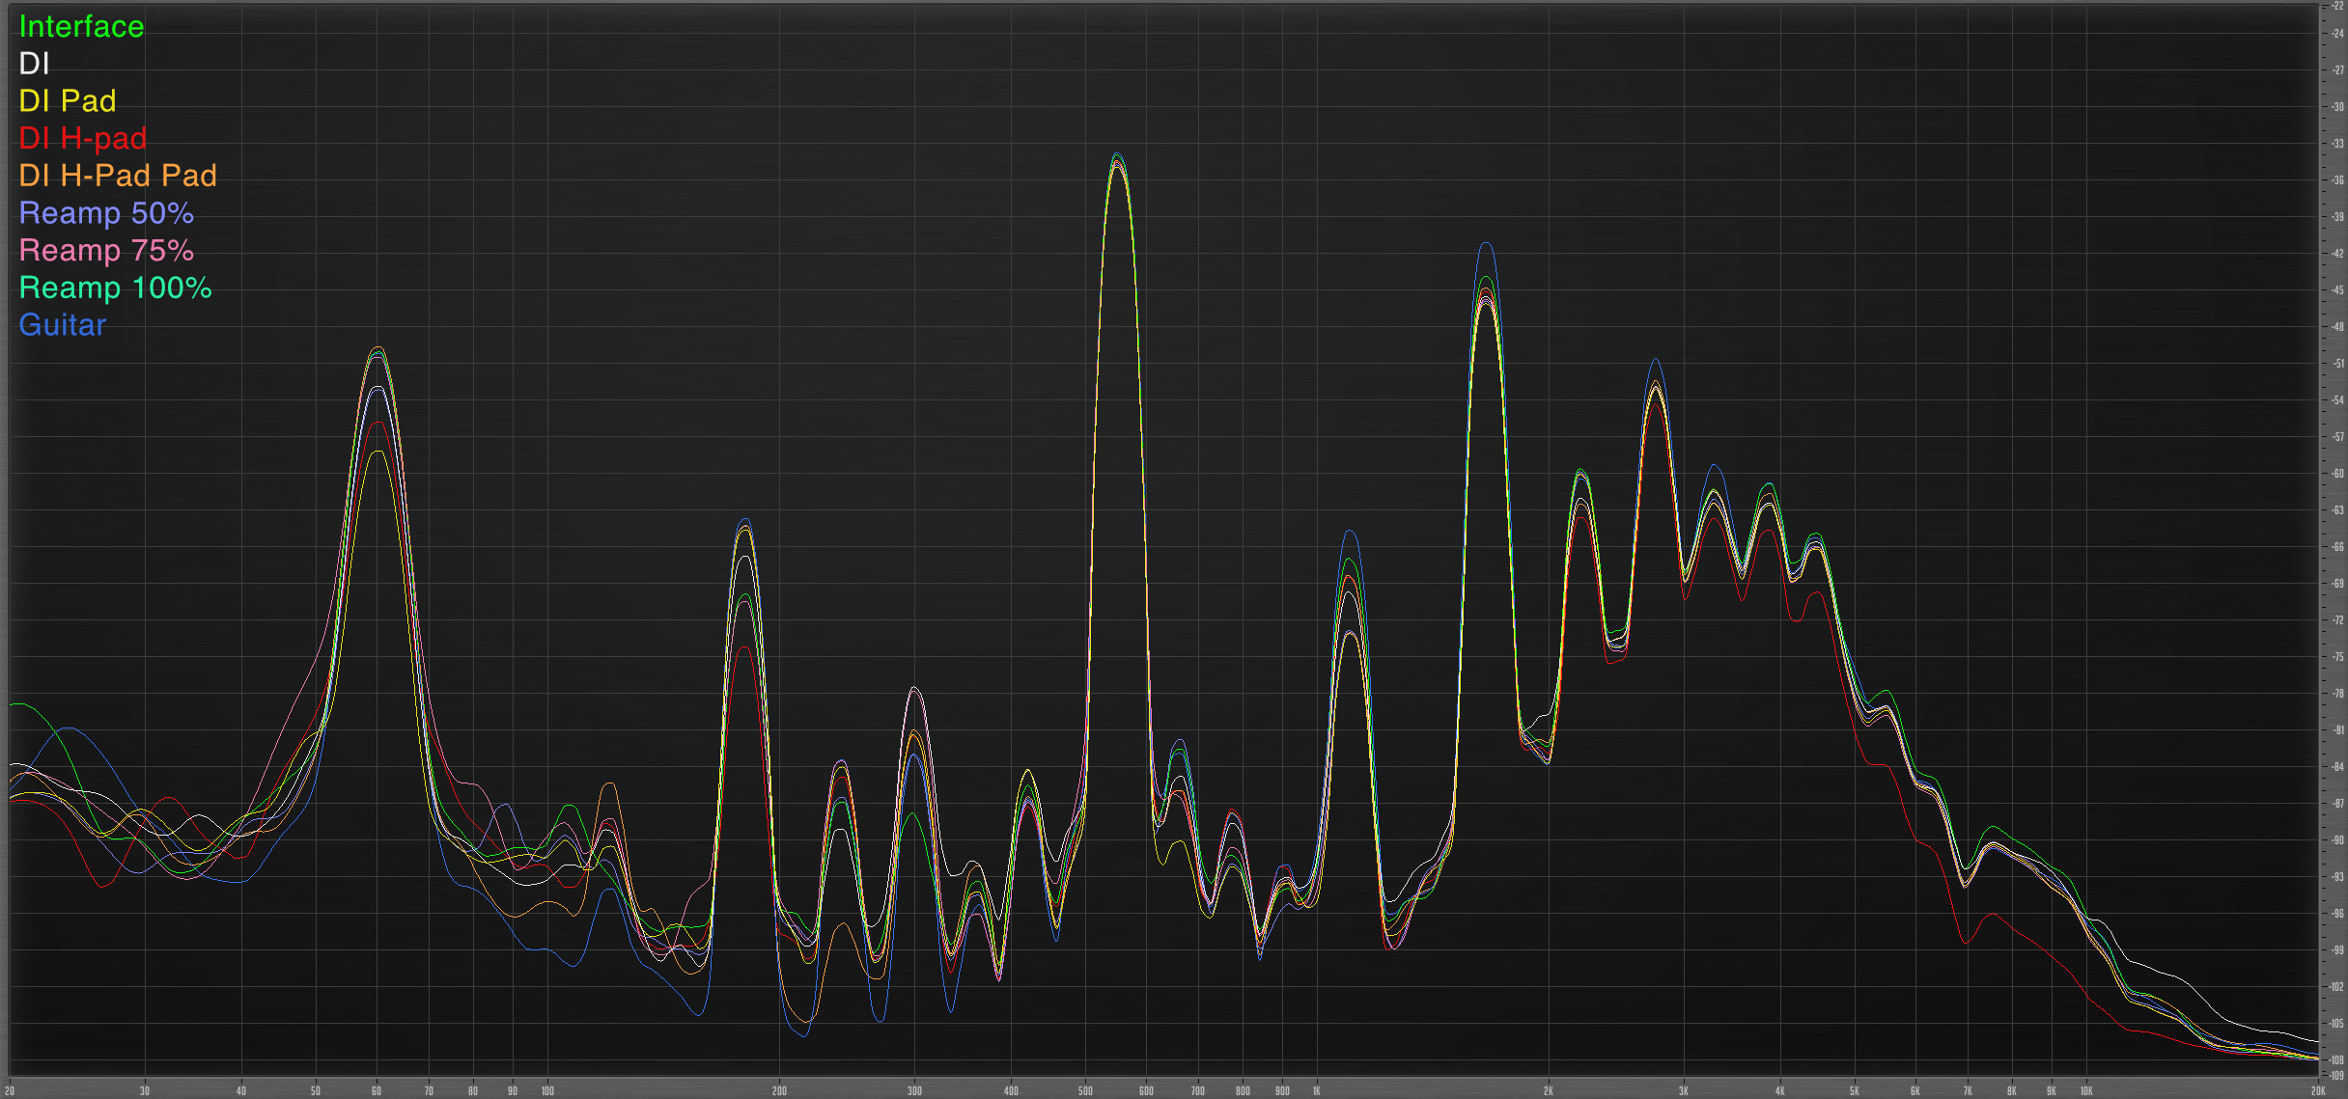Toggle the red DI H-pad legend entry
Viewport: 2348px width, 1099px height.
[x=82, y=138]
